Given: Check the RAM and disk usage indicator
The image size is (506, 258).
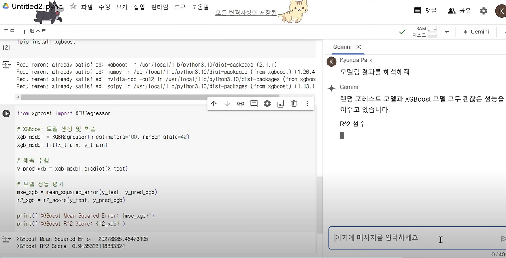Looking at the screenshot, I should pos(426,32).
